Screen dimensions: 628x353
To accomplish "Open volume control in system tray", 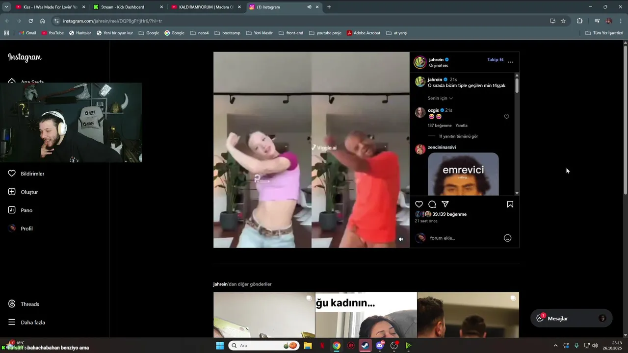I will [595, 346].
